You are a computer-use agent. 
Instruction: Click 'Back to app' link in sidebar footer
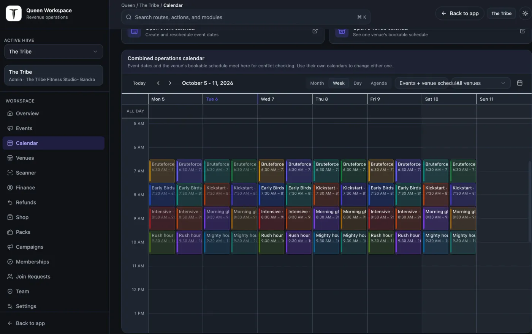pyautogui.click(x=26, y=323)
